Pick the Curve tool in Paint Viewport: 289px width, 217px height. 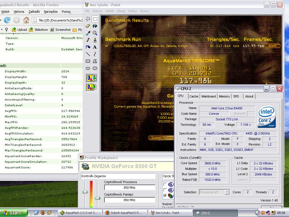click(95, 54)
